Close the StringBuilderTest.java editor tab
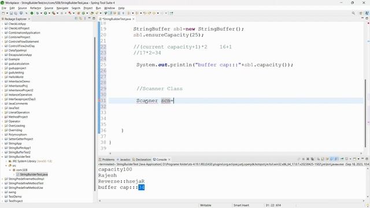 tap(134, 19)
